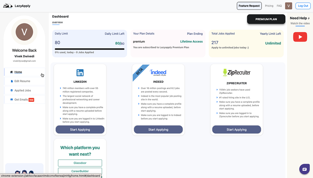This screenshot has height=178, width=313.
Task: Click the Get Emails envelope icon
Action: coord(11,99)
